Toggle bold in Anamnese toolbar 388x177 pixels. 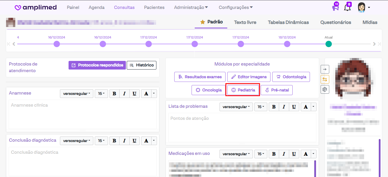coord(114,94)
